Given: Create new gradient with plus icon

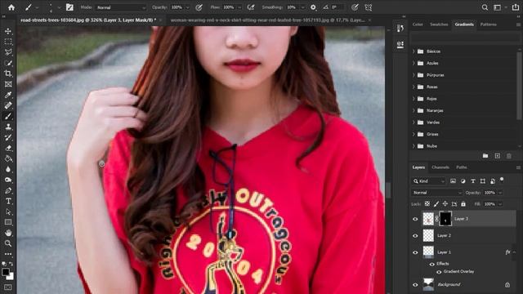Looking at the screenshot, I should 498,156.
